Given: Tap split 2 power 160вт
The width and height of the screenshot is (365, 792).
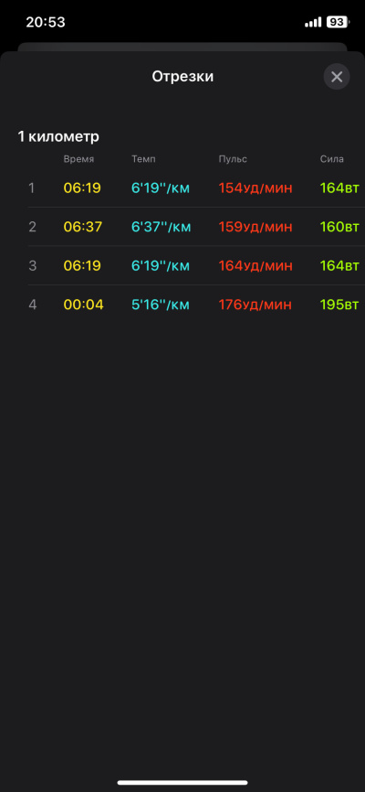Looking at the screenshot, I should coord(339,227).
